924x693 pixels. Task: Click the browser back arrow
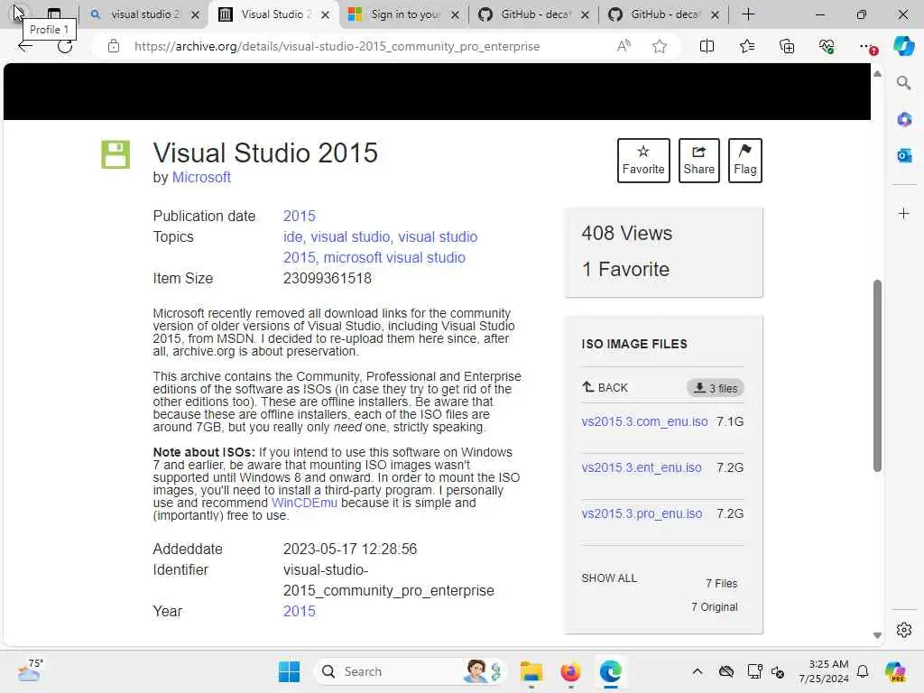(24, 46)
